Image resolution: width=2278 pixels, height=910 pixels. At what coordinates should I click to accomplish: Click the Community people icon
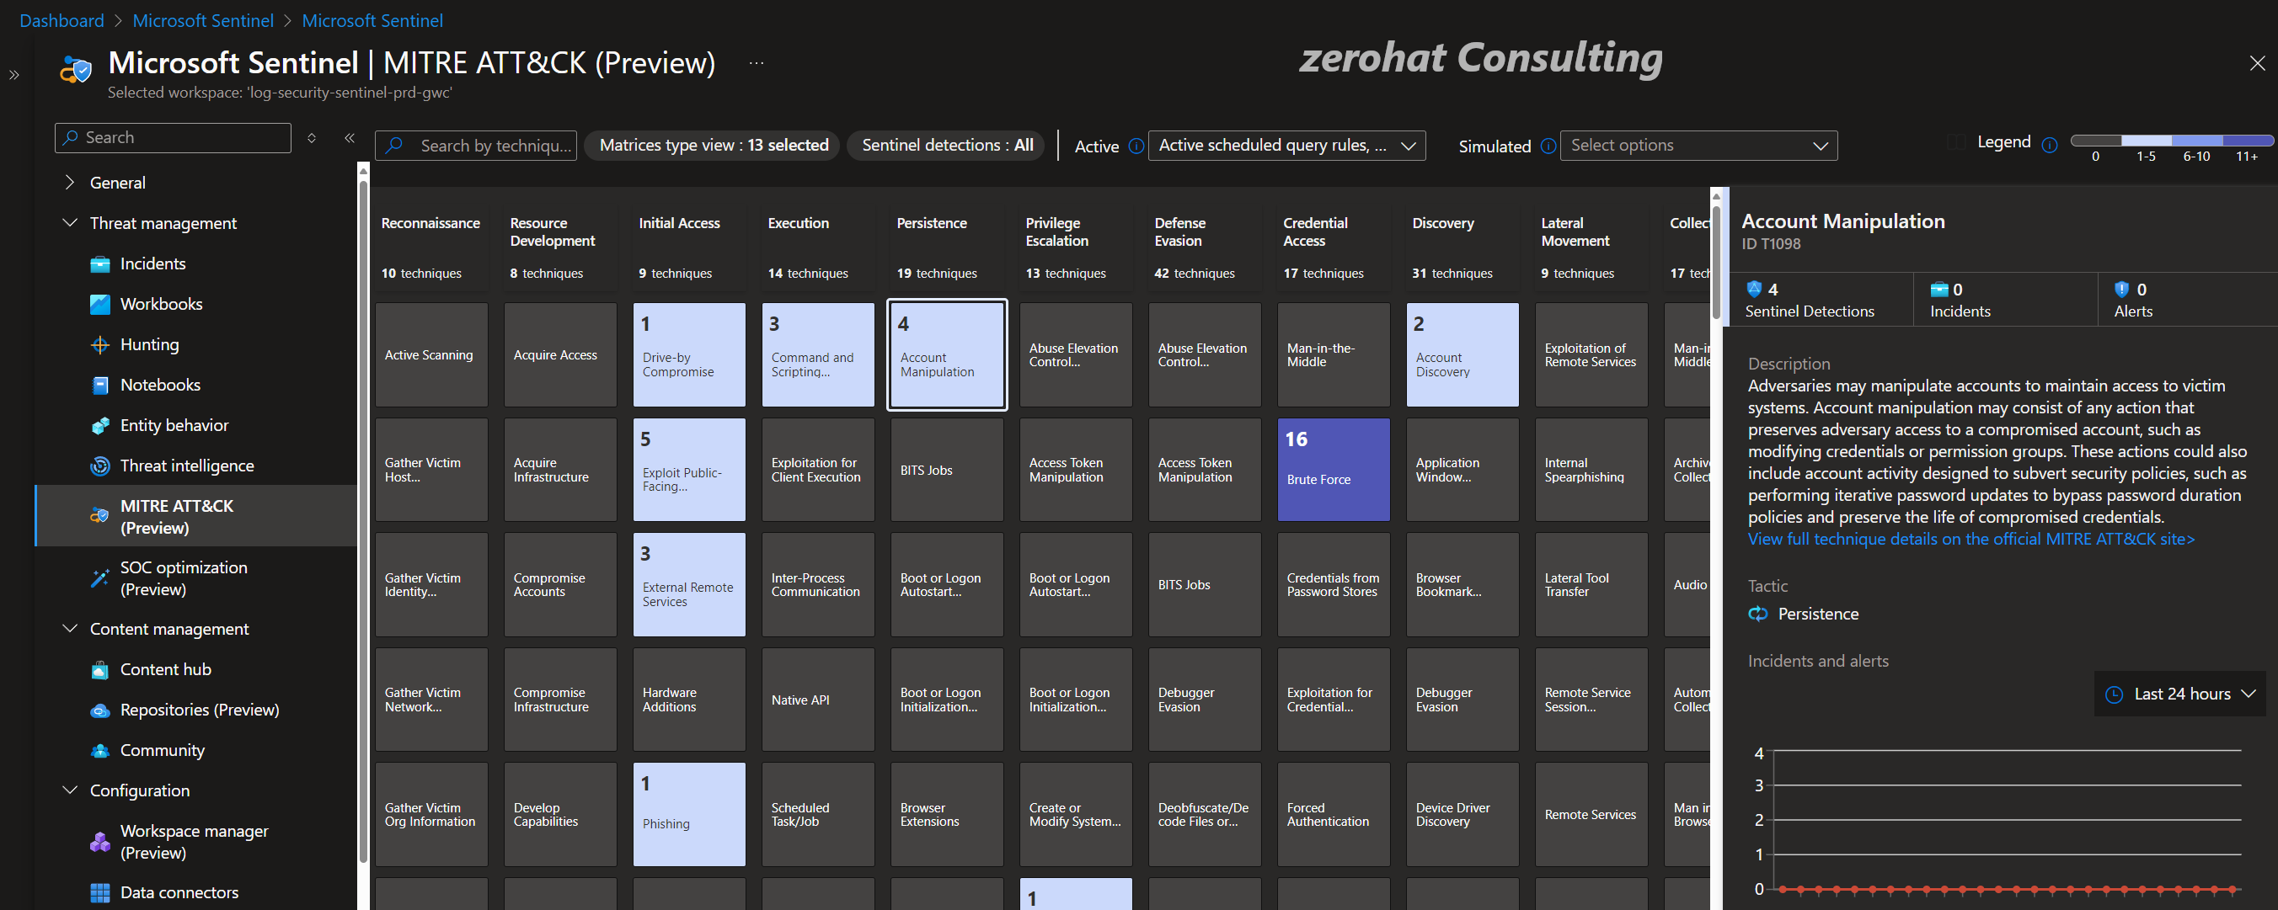[x=100, y=750]
